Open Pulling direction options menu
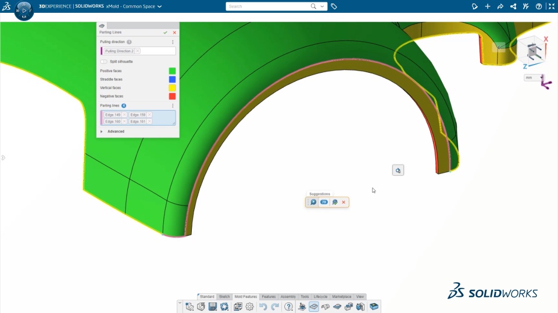 pos(173,42)
